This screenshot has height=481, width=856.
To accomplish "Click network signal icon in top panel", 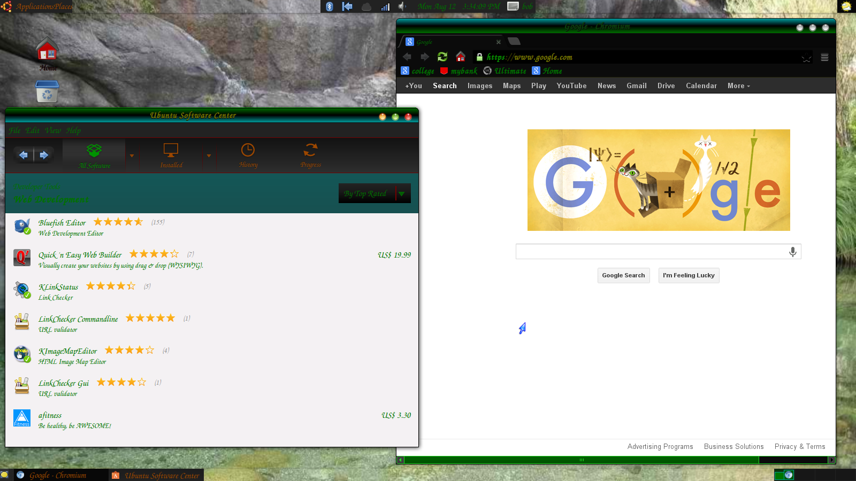I will pos(385,6).
